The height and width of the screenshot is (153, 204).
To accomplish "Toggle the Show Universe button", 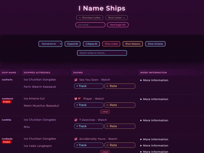I will pos(155,44).
